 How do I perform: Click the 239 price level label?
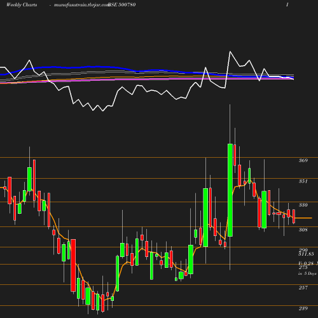pyautogui.click(x=303, y=308)
